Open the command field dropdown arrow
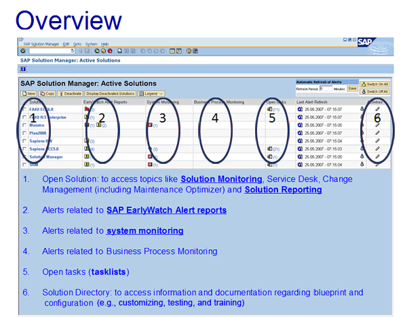The image size is (407, 317). 72,51
